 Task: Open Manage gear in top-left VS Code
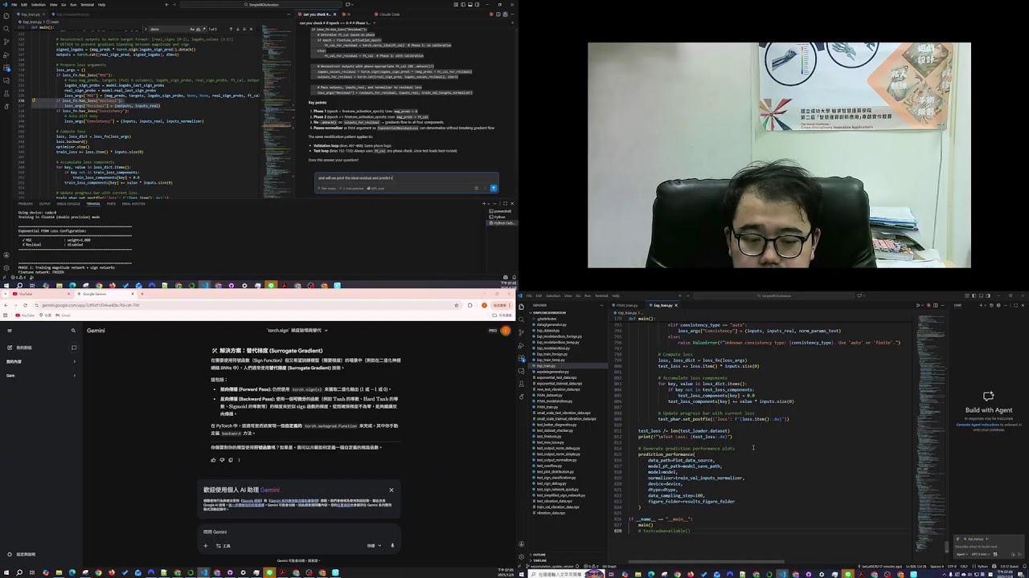coord(6,267)
